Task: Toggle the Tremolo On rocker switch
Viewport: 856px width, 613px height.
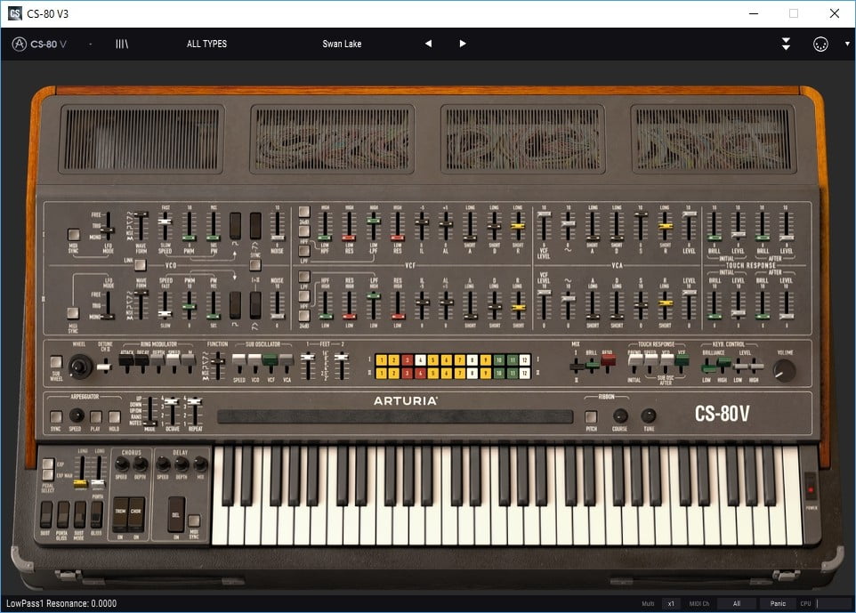Action: [x=120, y=513]
